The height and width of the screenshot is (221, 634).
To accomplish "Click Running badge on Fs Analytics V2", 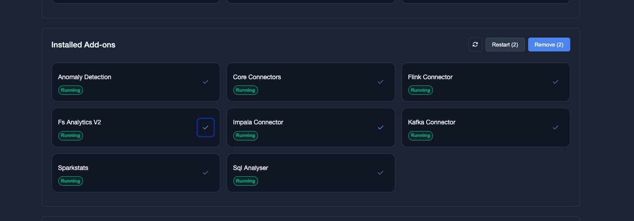I will coord(70,135).
